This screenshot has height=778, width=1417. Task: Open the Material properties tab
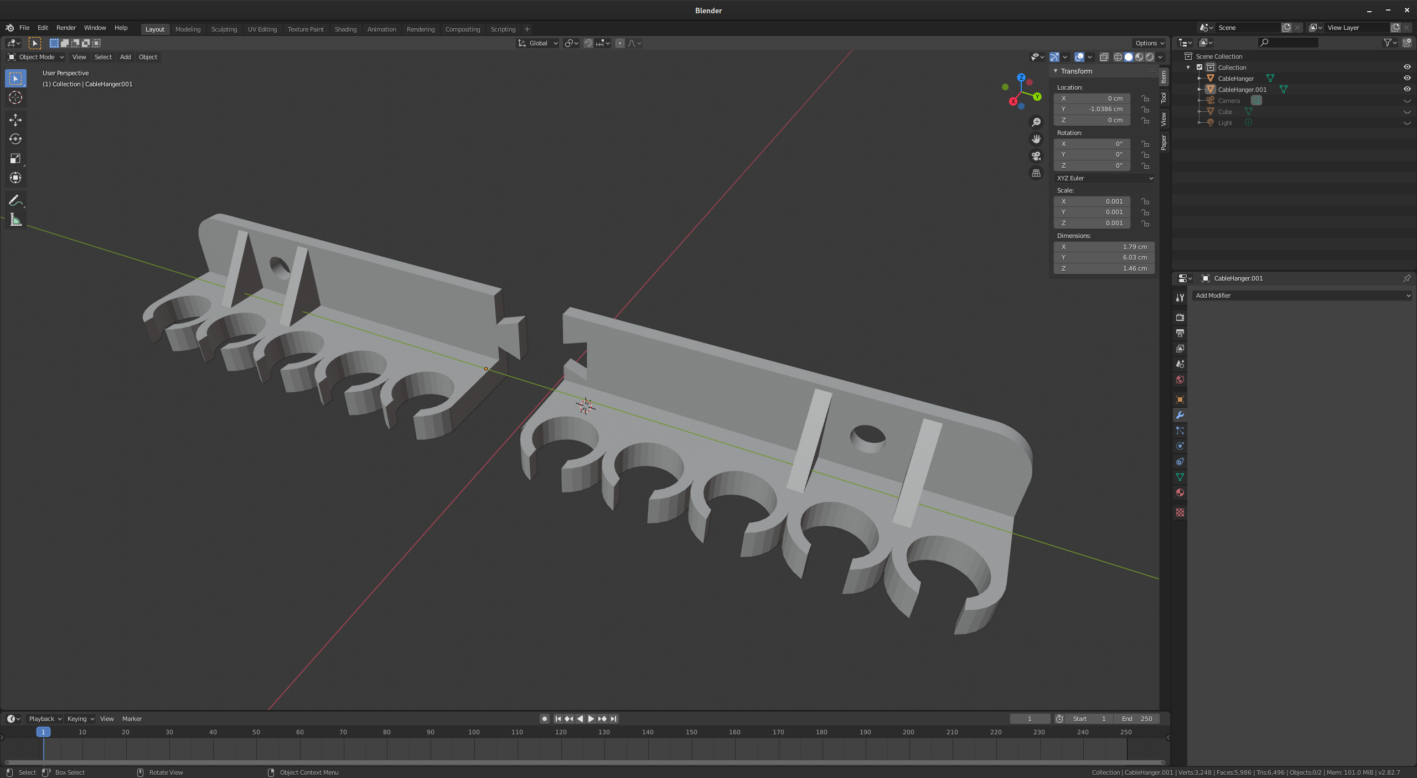(1180, 492)
